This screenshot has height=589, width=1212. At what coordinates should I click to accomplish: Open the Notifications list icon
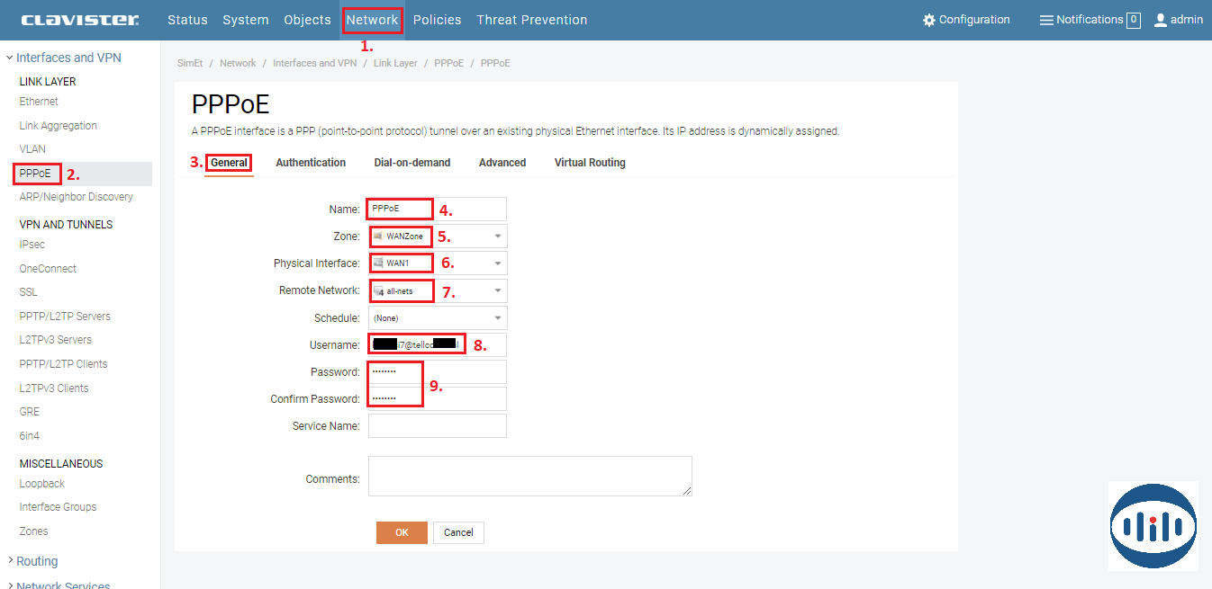click(1046, 20)
